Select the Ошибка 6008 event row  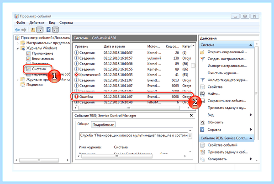132,97
